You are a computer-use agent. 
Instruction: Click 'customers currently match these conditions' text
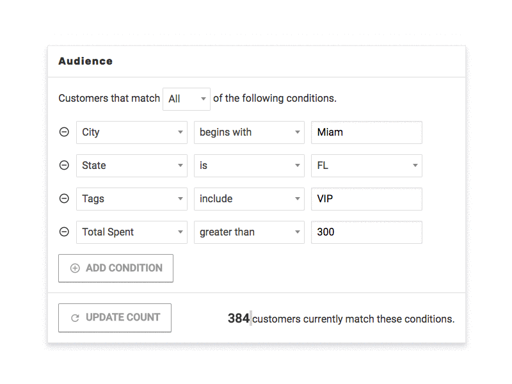(353, 319)
